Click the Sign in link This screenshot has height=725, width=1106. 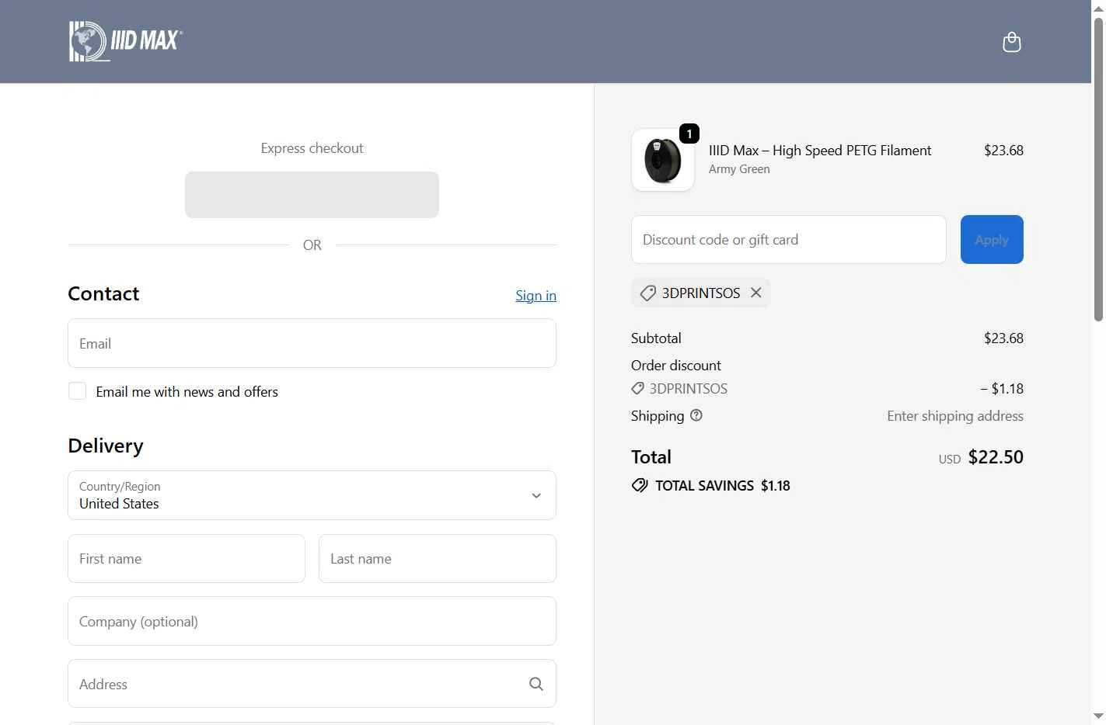(536, 296)
